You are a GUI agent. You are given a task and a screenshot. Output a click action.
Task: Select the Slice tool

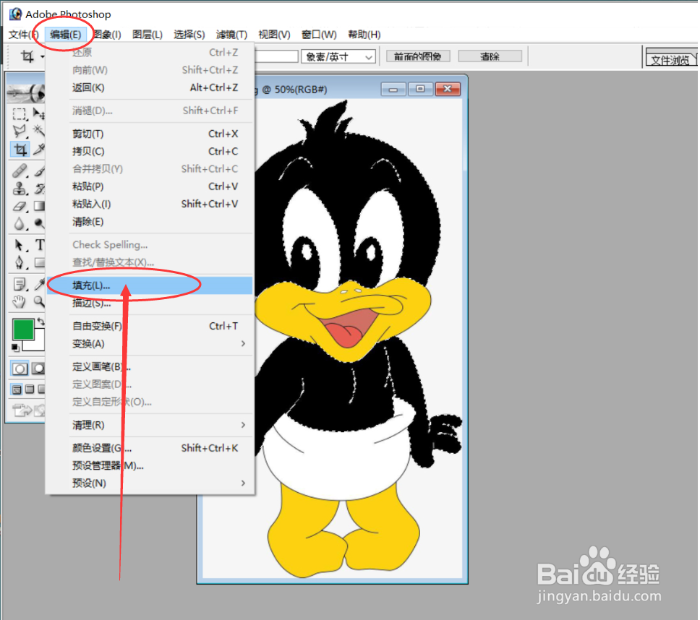click(x=39, y=150)
